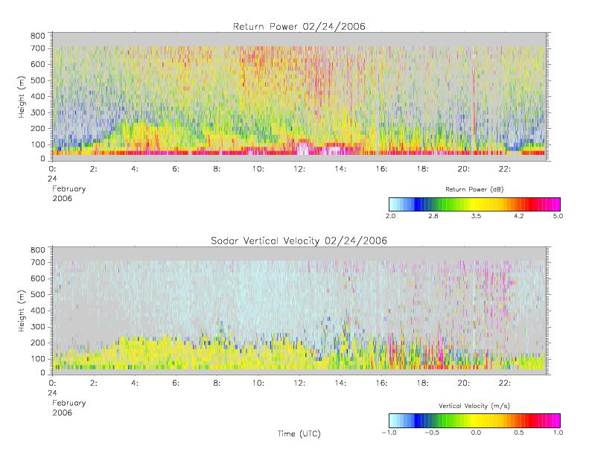589x455 pixels.
Task: Click the 100 height tick on bottom plot
Action: point(37,358)
